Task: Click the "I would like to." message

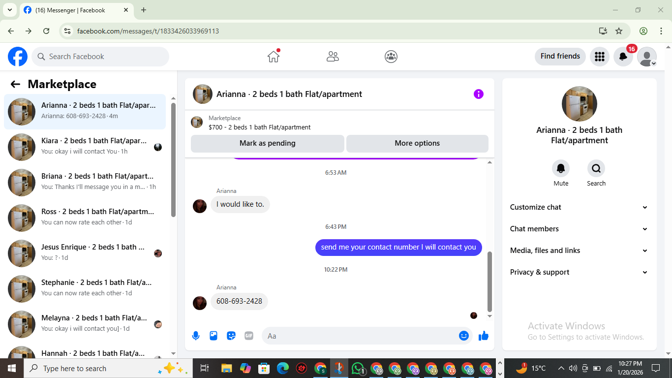Action: click(x=240, y=204)
